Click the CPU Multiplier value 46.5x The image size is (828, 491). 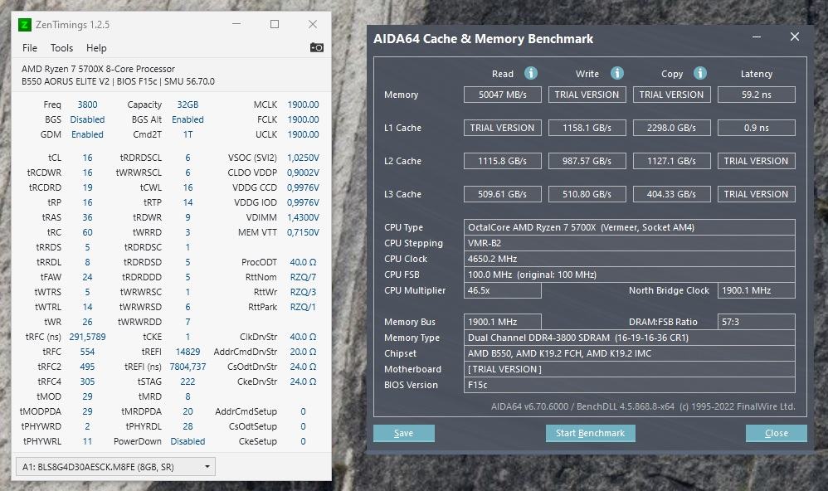pos(503,291)
